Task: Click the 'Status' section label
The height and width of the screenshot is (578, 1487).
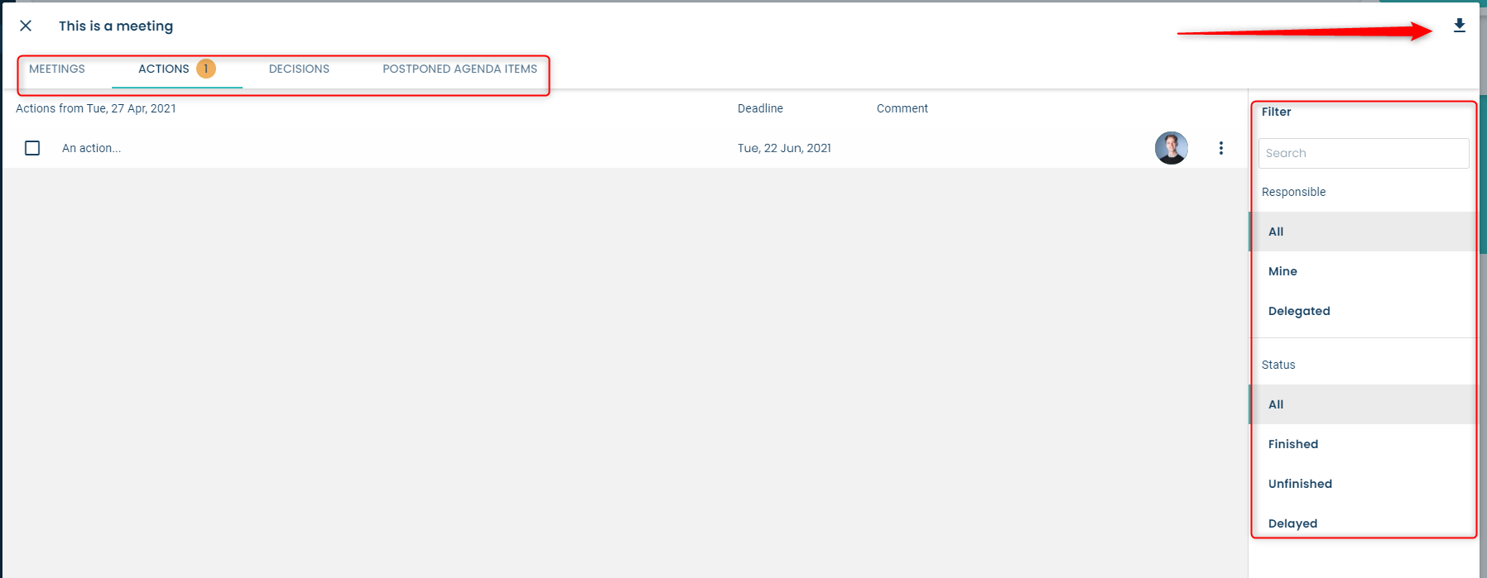Action: [1278, 365]
